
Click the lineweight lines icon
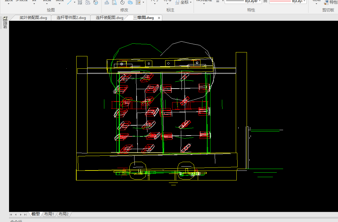(218, 1)
